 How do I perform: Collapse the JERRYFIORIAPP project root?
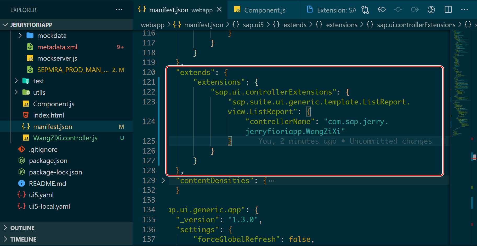coord(5,25)
